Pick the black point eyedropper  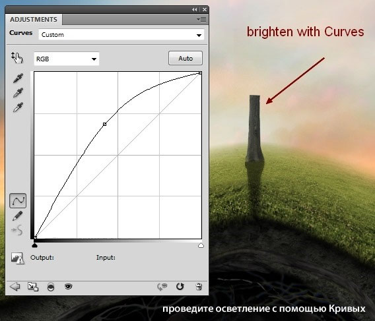(x=18, y=78)
